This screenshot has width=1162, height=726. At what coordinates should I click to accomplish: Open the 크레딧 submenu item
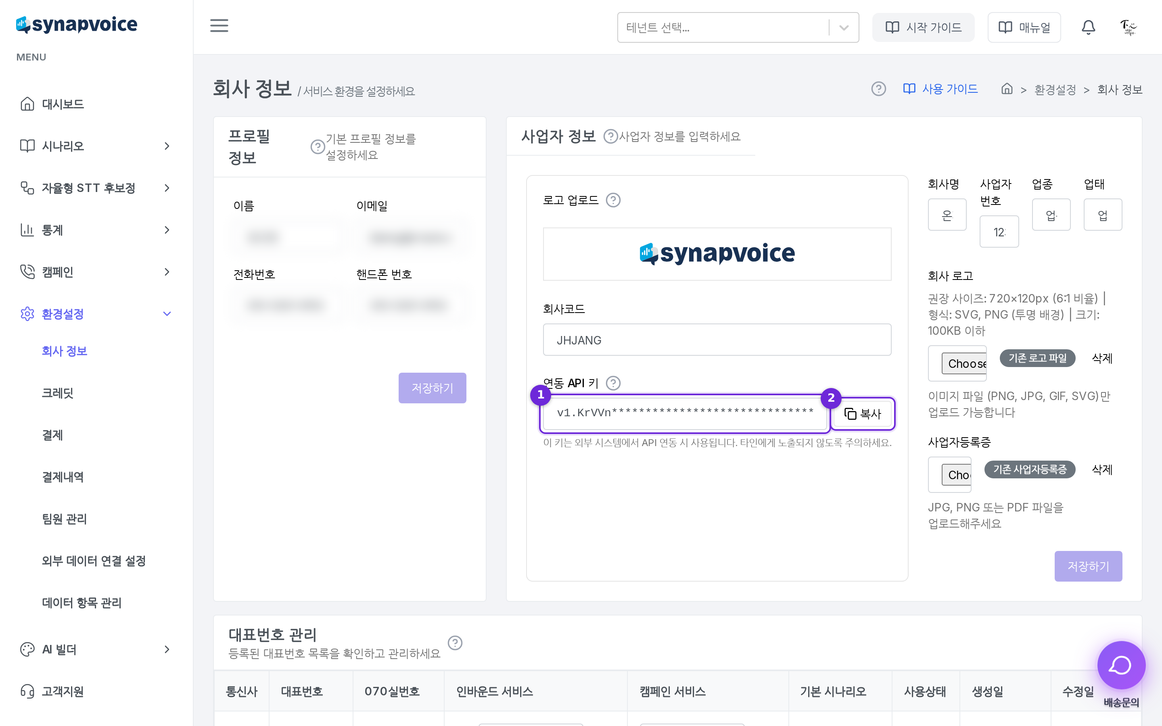click(x=58, y=393)
